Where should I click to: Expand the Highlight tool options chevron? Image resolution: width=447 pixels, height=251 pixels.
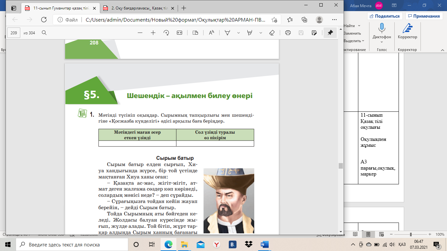coord(261,33)
